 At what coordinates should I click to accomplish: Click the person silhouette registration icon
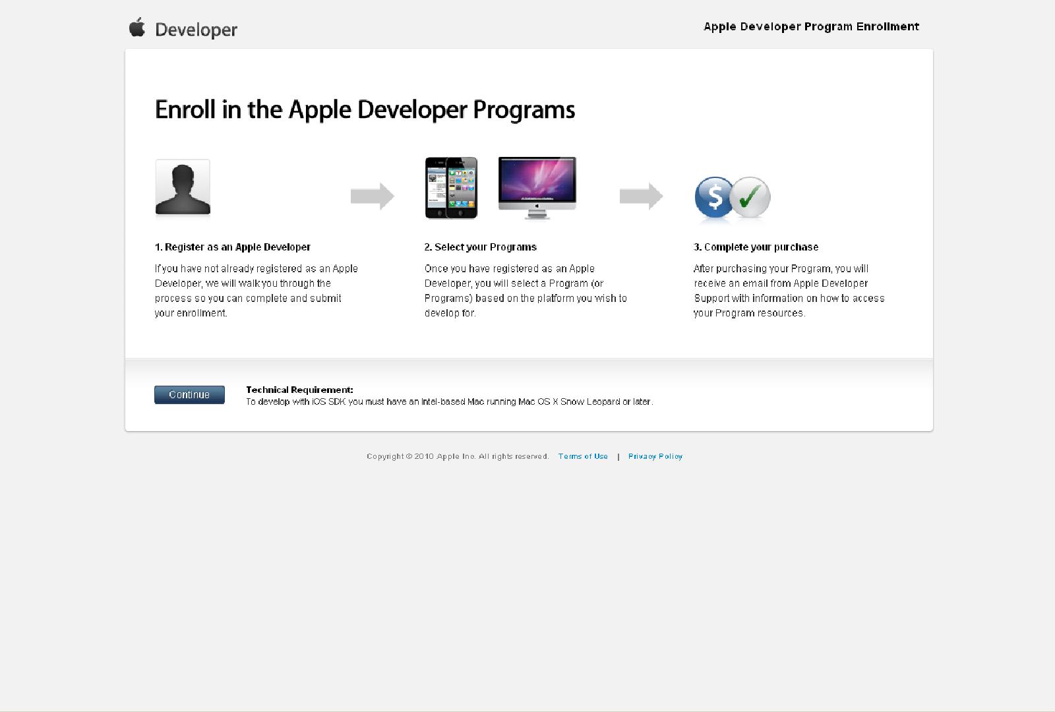[x=183, y=187]
